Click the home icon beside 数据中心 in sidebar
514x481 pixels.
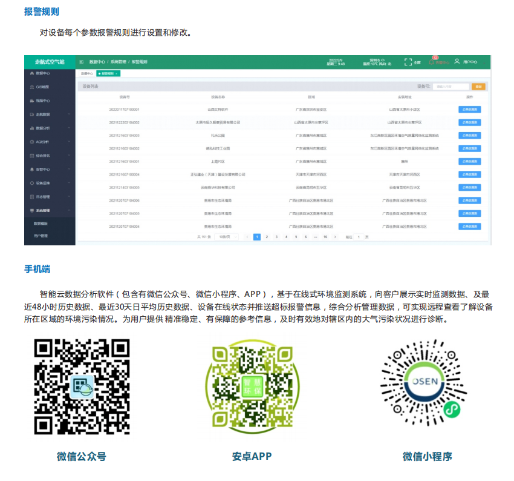[x=32, y=73]
